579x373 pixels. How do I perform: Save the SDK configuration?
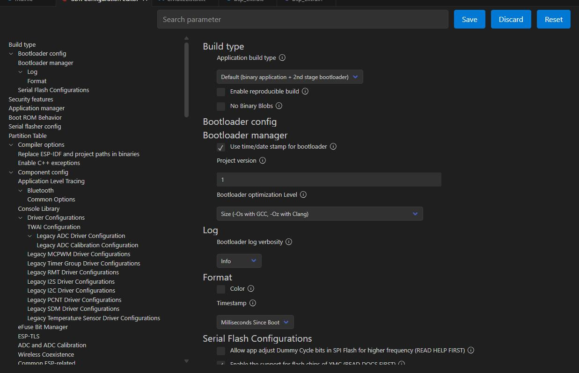[469, 19]
